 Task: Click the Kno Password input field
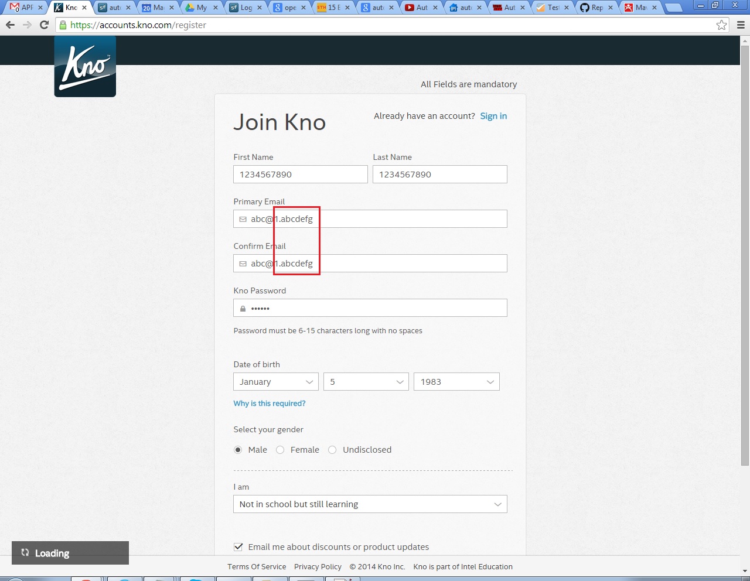(370, 308)
